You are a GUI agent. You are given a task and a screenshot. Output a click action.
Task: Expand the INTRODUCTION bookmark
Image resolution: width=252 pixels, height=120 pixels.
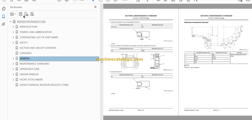(13, 27)
